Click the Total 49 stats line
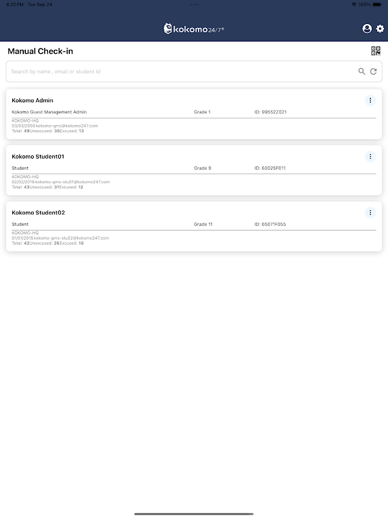The width and height of the screenshot is (388, 518). (x=48, y=131)
